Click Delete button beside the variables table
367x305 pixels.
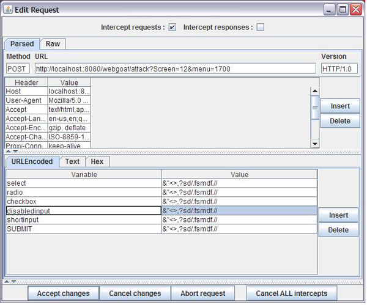pyautogui.click(x=338, y=230)
